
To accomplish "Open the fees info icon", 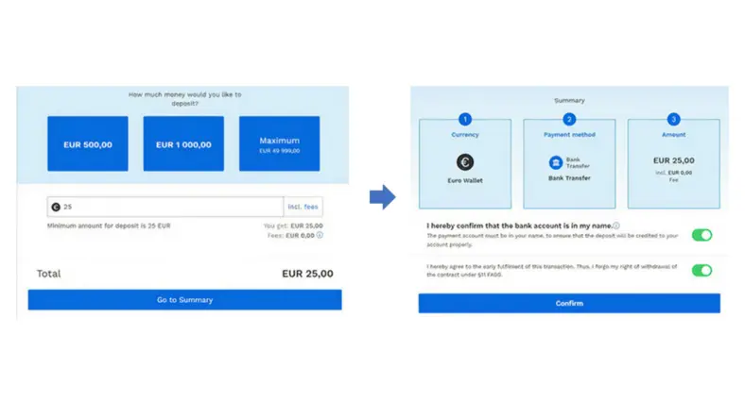I will (x=320, y=235).
